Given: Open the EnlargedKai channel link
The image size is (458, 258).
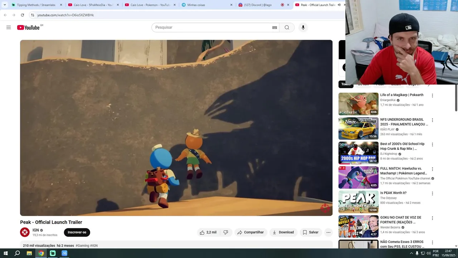Looking at the screenshot, I should coord(388,100).
